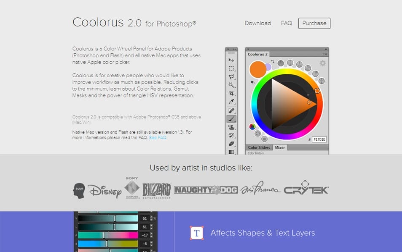Switch to the Mixer tab
Screen dimensions: 402x252
(x=280, y=147)
